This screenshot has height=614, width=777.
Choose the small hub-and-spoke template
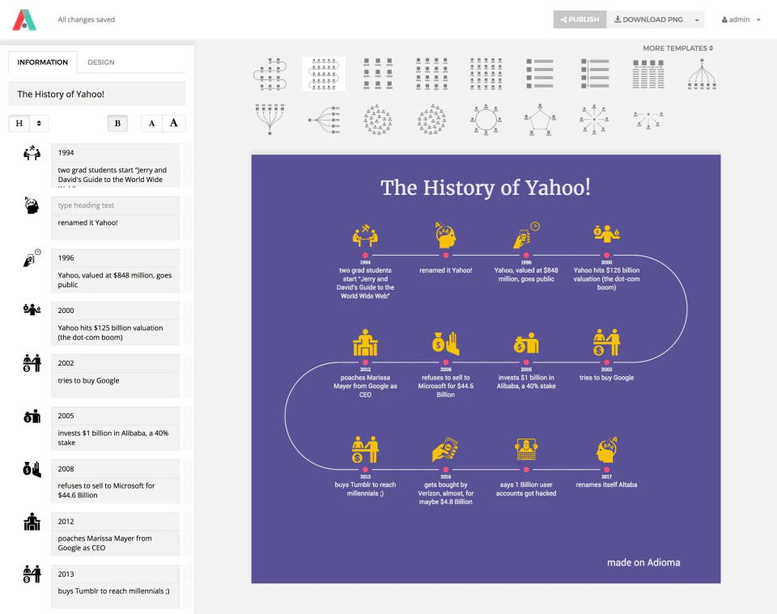(648, 120)
